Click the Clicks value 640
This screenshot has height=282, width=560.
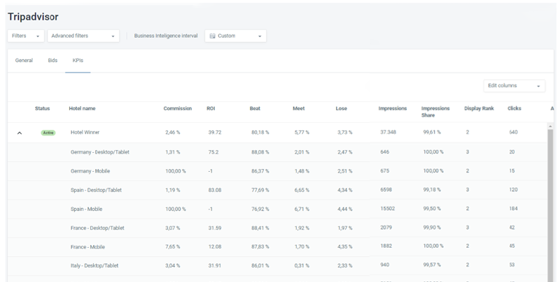point(513,132)
